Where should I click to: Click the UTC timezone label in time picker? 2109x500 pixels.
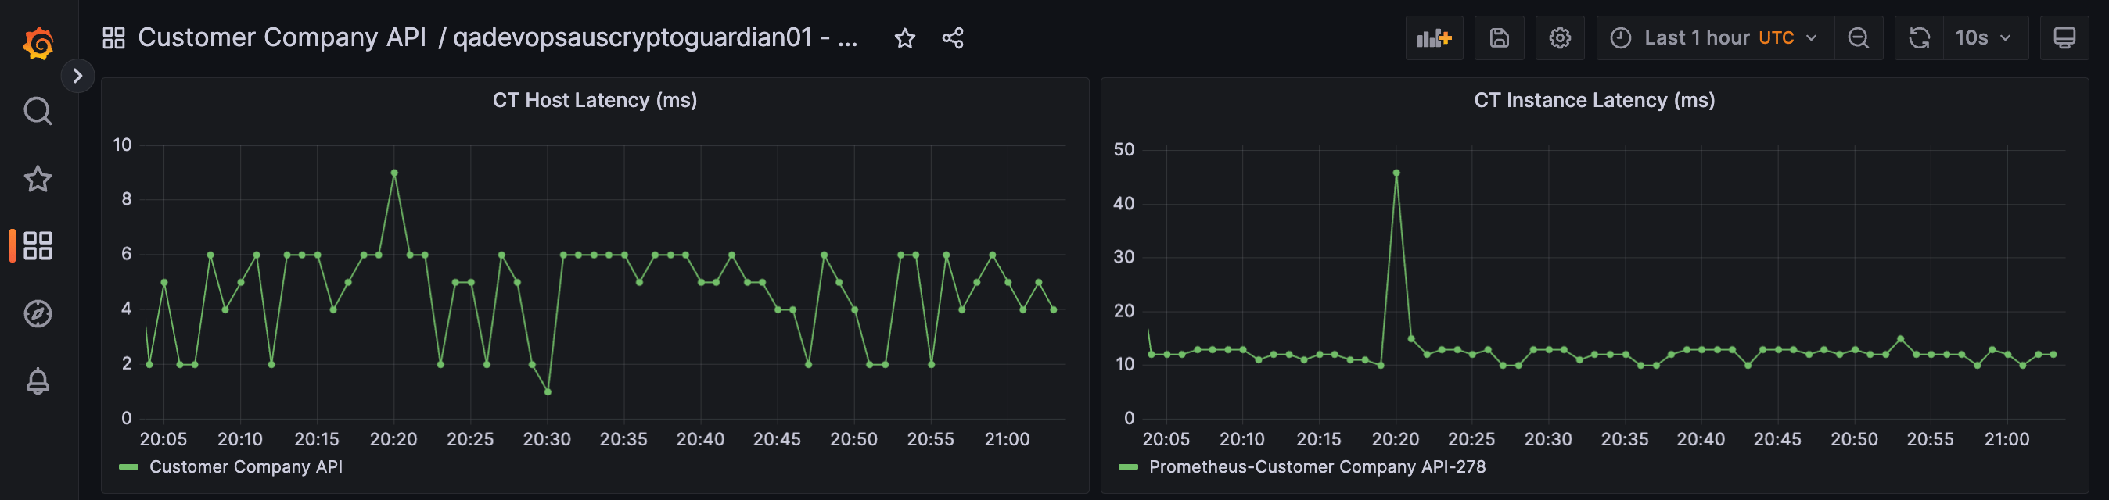pyautogui.click(x=1776, y=37)
